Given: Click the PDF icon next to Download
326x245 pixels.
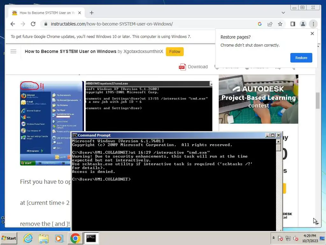Looking at the screenshot, I should click(x=182, y=67).
